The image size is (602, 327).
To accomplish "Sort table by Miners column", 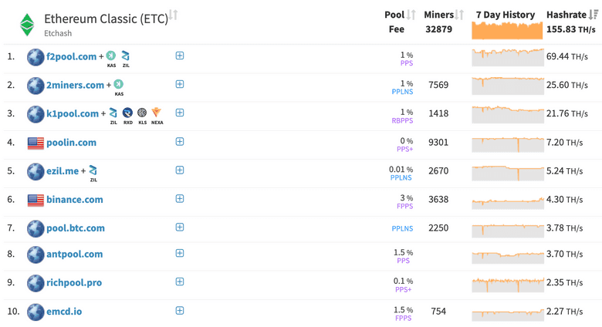I will tap(460, 15).
